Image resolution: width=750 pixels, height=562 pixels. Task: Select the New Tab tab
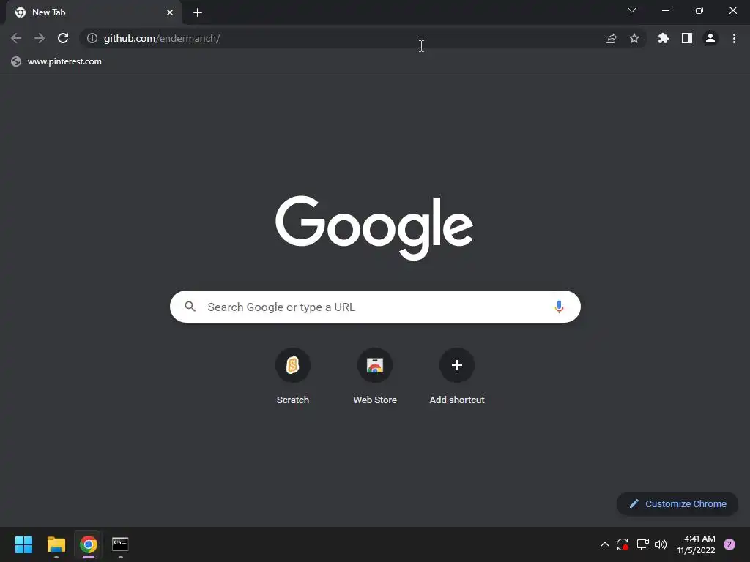tap(93, 12)
